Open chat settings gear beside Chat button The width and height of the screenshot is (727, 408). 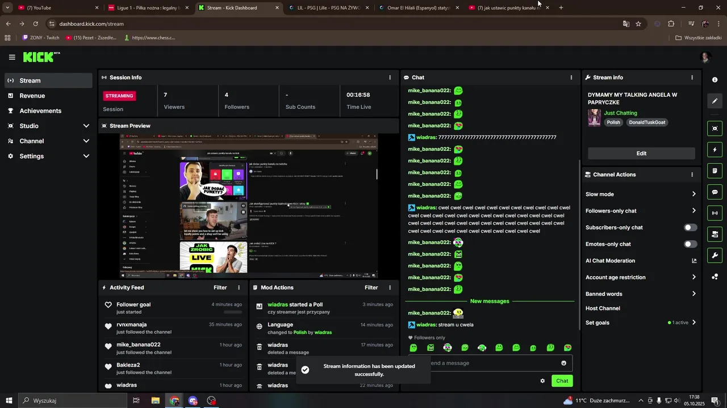click(542, 381)
